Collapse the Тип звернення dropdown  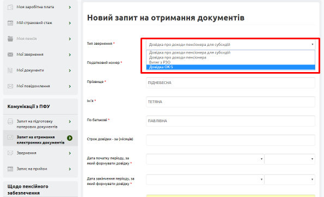[230, 44]
